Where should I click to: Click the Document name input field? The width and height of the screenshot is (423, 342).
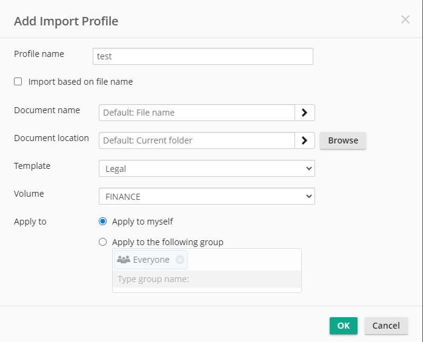(197, 113)
